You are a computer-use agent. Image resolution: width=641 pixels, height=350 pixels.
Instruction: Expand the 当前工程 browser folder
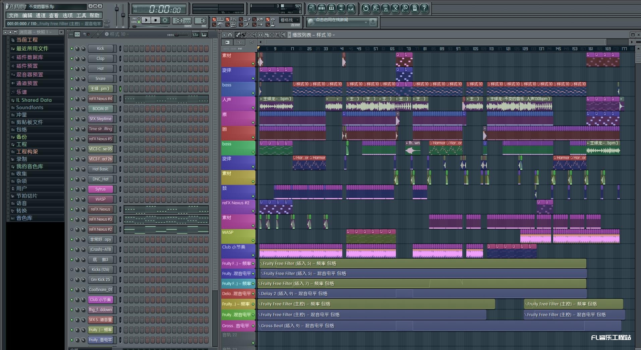[27, 40]
